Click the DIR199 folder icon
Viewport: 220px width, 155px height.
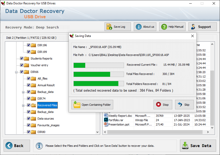pos(33,52)
